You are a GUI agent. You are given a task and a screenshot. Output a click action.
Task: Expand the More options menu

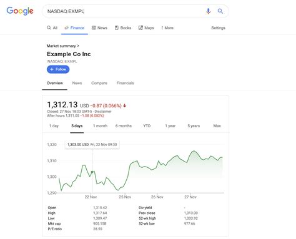pos(167,27)
